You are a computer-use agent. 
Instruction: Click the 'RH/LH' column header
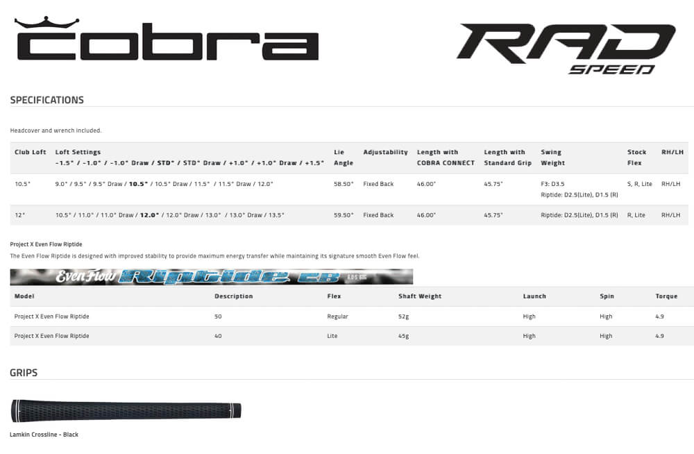pyautogui.click(x=672, y=152)
